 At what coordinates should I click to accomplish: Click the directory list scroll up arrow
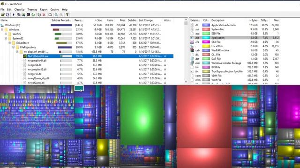186,20
